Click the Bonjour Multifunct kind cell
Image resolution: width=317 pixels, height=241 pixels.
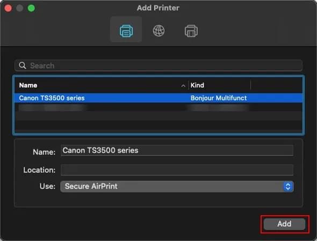pos(219,98)
